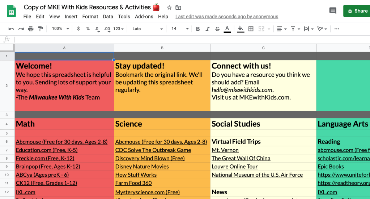Click the undo arrow icon
This screenshot has height=199, width=370.
(11, 29)
